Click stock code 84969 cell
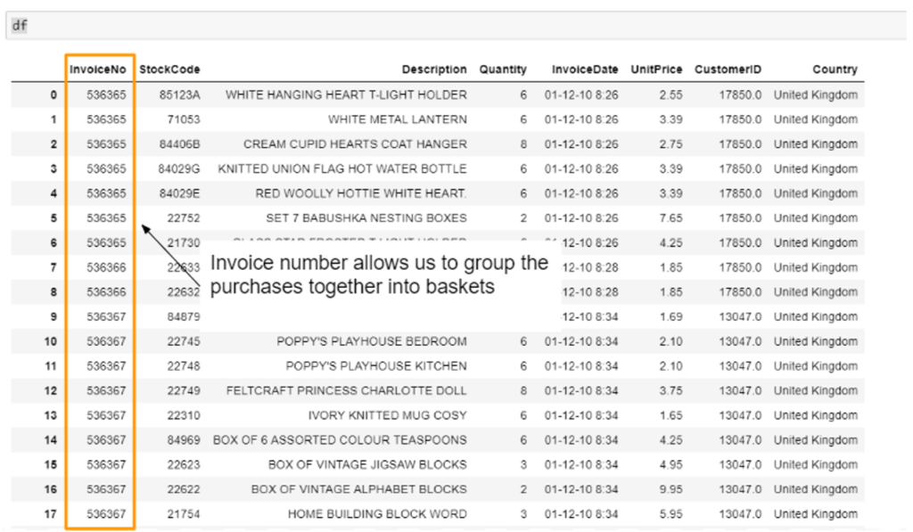The width and height of the screenshot is (913, 532). [185, 440]
